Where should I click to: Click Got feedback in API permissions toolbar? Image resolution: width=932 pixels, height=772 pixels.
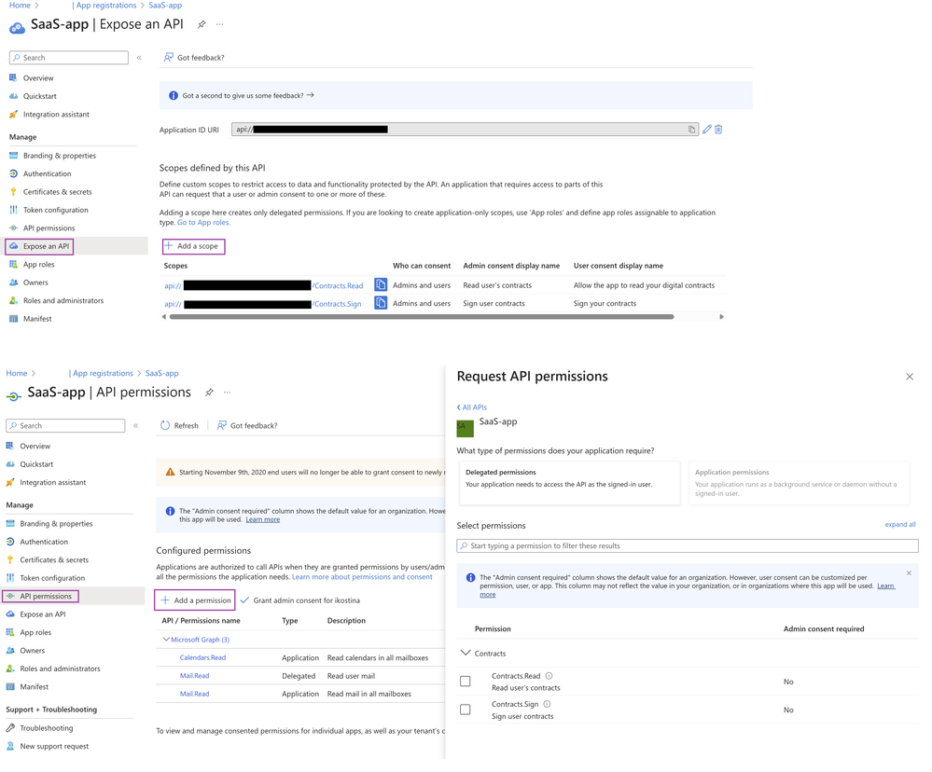[247, 426]
